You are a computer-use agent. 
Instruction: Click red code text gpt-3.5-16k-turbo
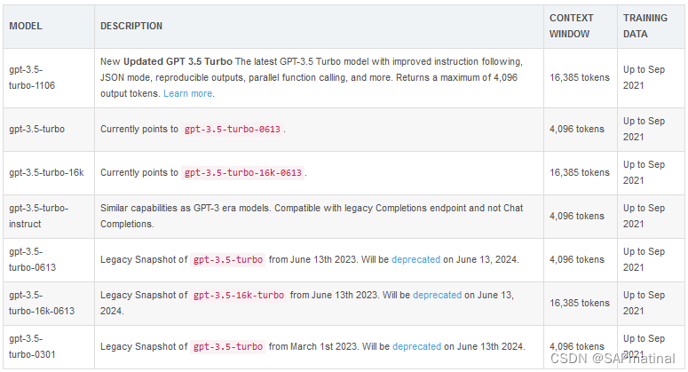pyautogui.click(x=239, y=295)
